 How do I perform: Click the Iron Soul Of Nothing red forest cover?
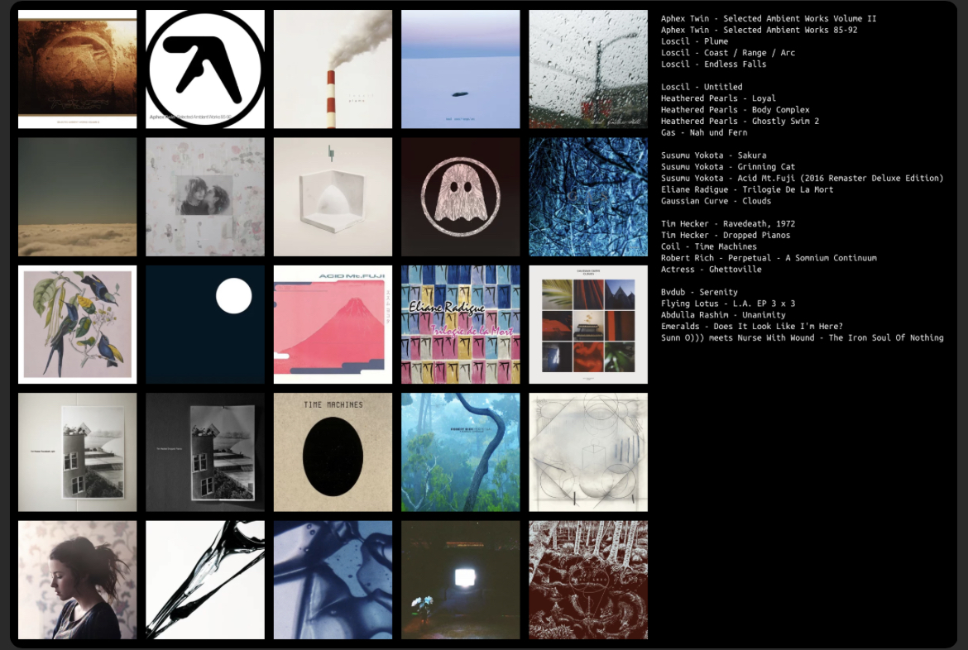[588, 581]
